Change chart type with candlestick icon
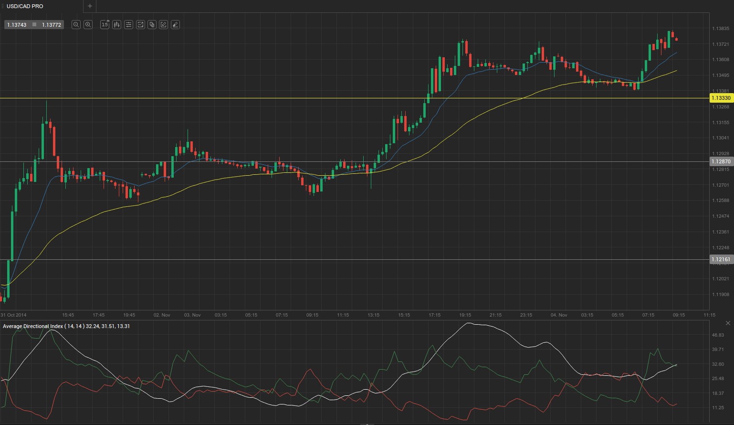734x425 pixels. pos(116,25)
